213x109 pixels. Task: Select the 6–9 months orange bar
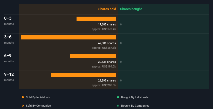coord(93,56)
